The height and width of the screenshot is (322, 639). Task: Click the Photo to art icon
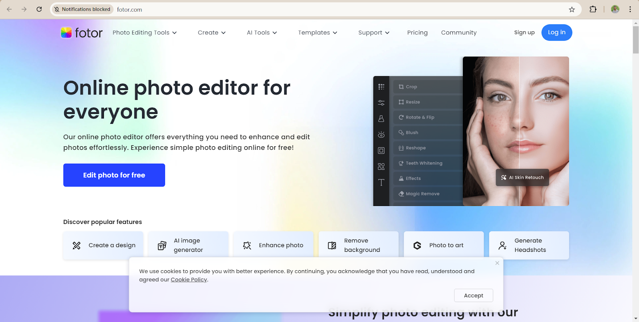pyautogui.click(x=417, y=245)
